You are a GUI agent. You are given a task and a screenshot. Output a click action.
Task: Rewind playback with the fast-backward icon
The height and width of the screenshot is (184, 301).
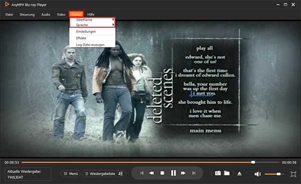pyautogui.click(x=152, y=173)
